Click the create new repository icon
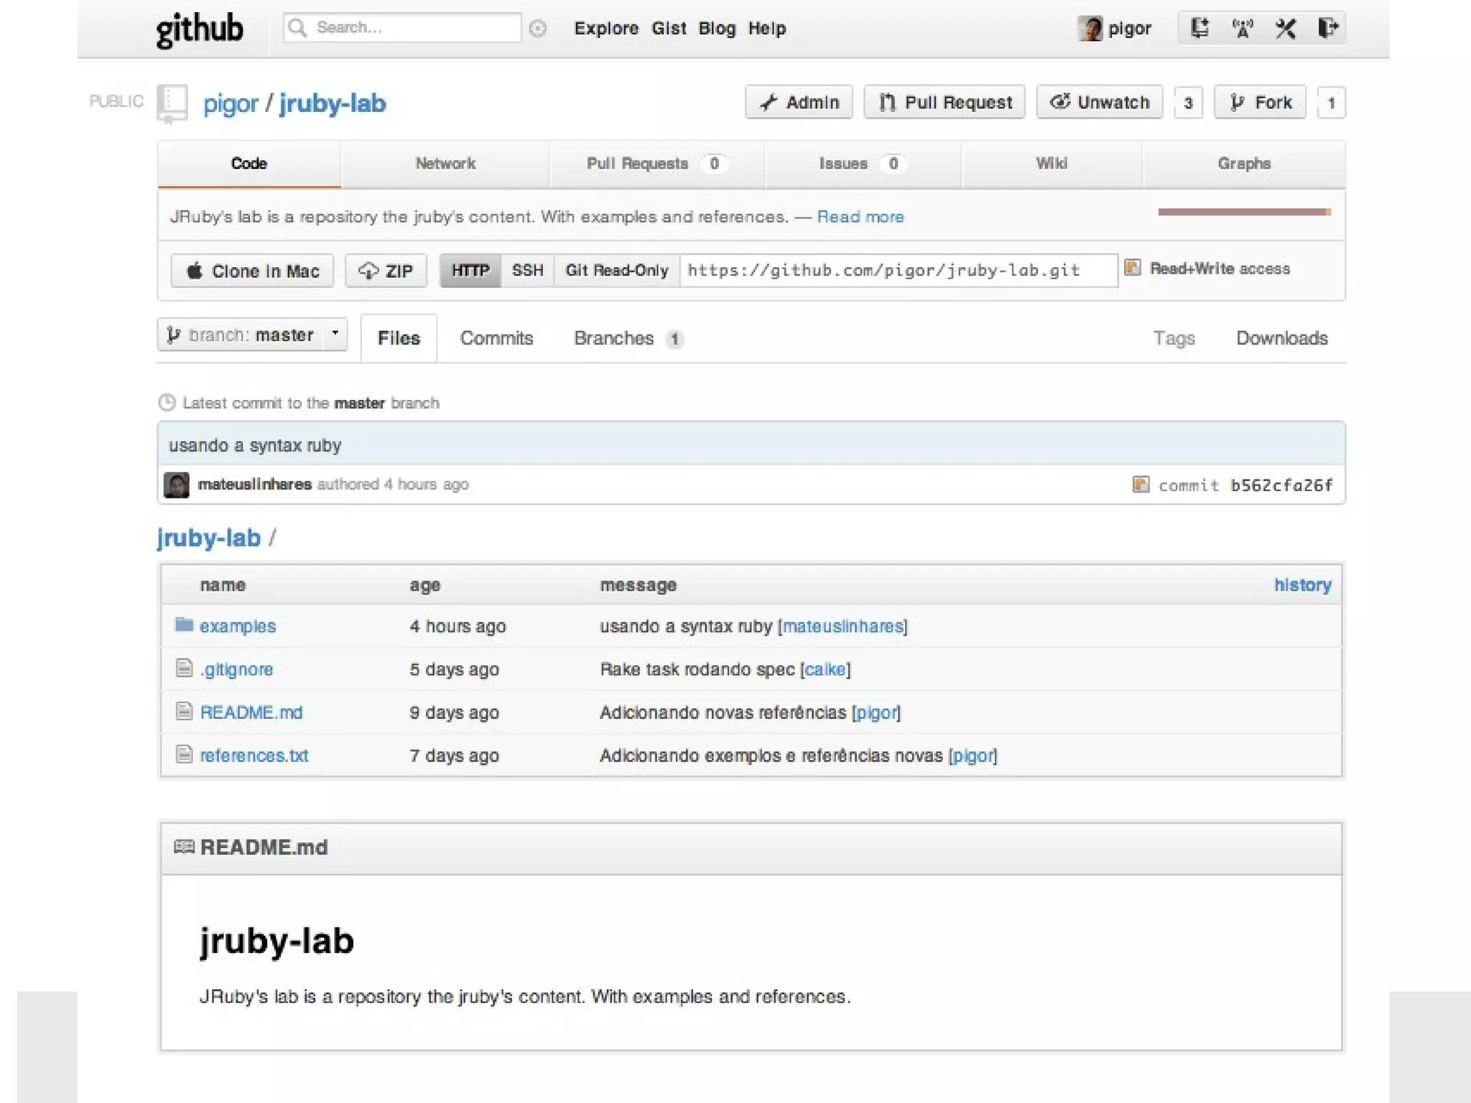 pyautogui.click(x=1199, y=29)
